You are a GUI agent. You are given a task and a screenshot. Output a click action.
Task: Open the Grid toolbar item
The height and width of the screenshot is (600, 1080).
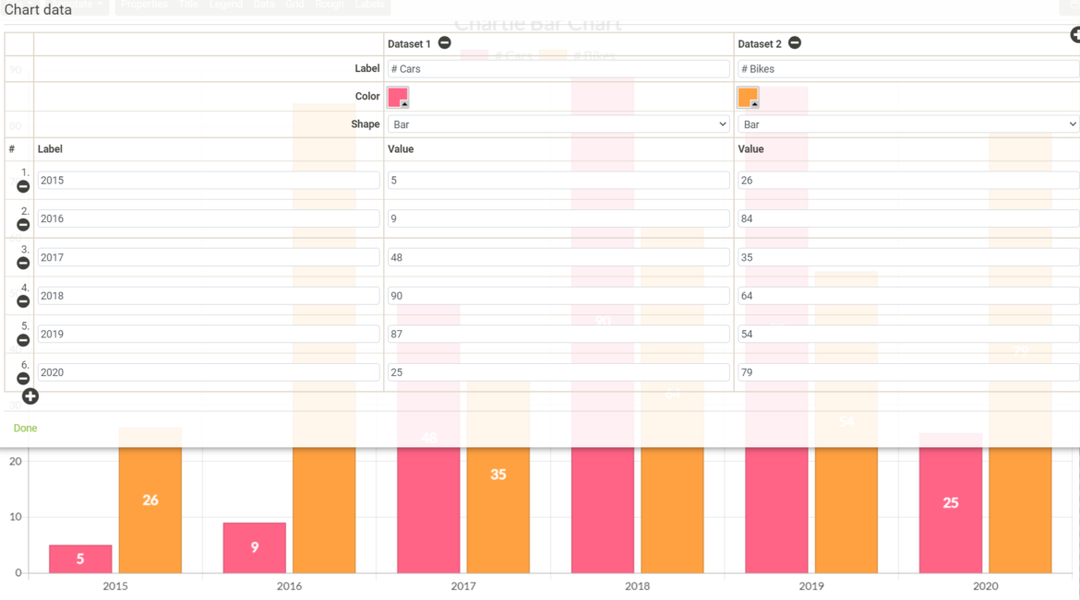click(x=294, y=5)
